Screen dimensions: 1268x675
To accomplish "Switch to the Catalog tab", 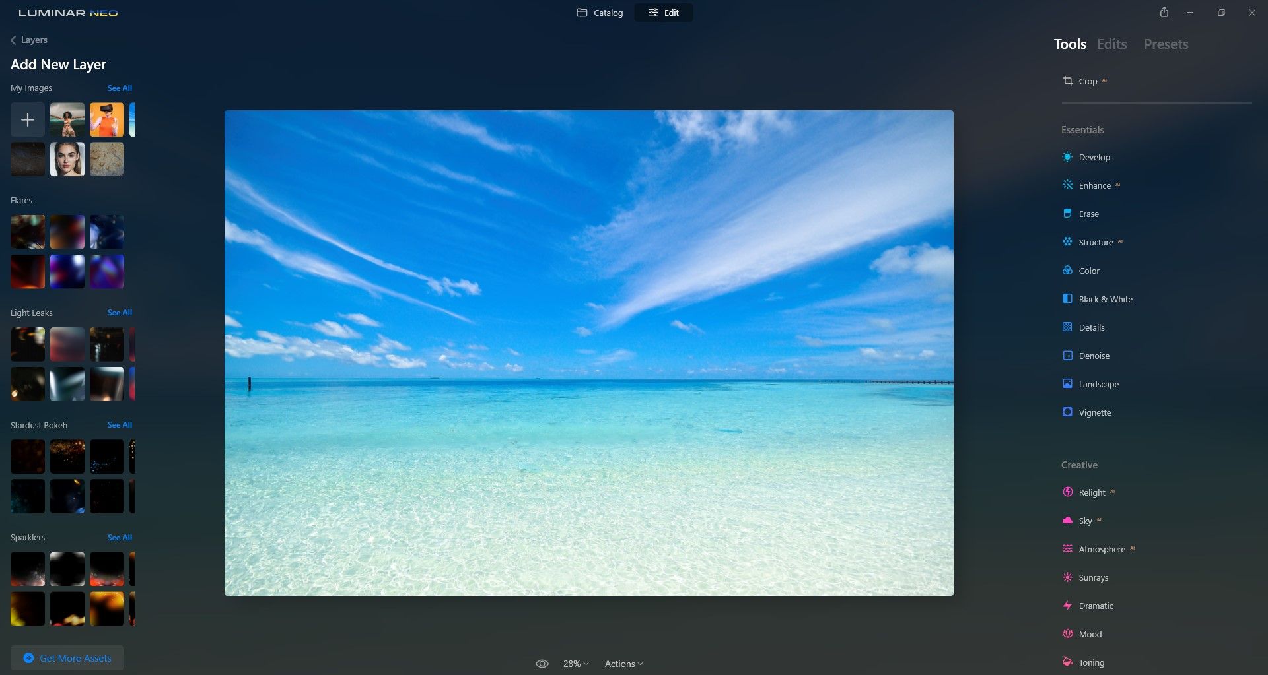I will click(x=600, y=13).
